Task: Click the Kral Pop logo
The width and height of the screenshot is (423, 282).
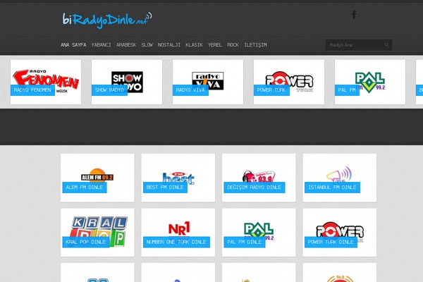Action: coord(99,231)
